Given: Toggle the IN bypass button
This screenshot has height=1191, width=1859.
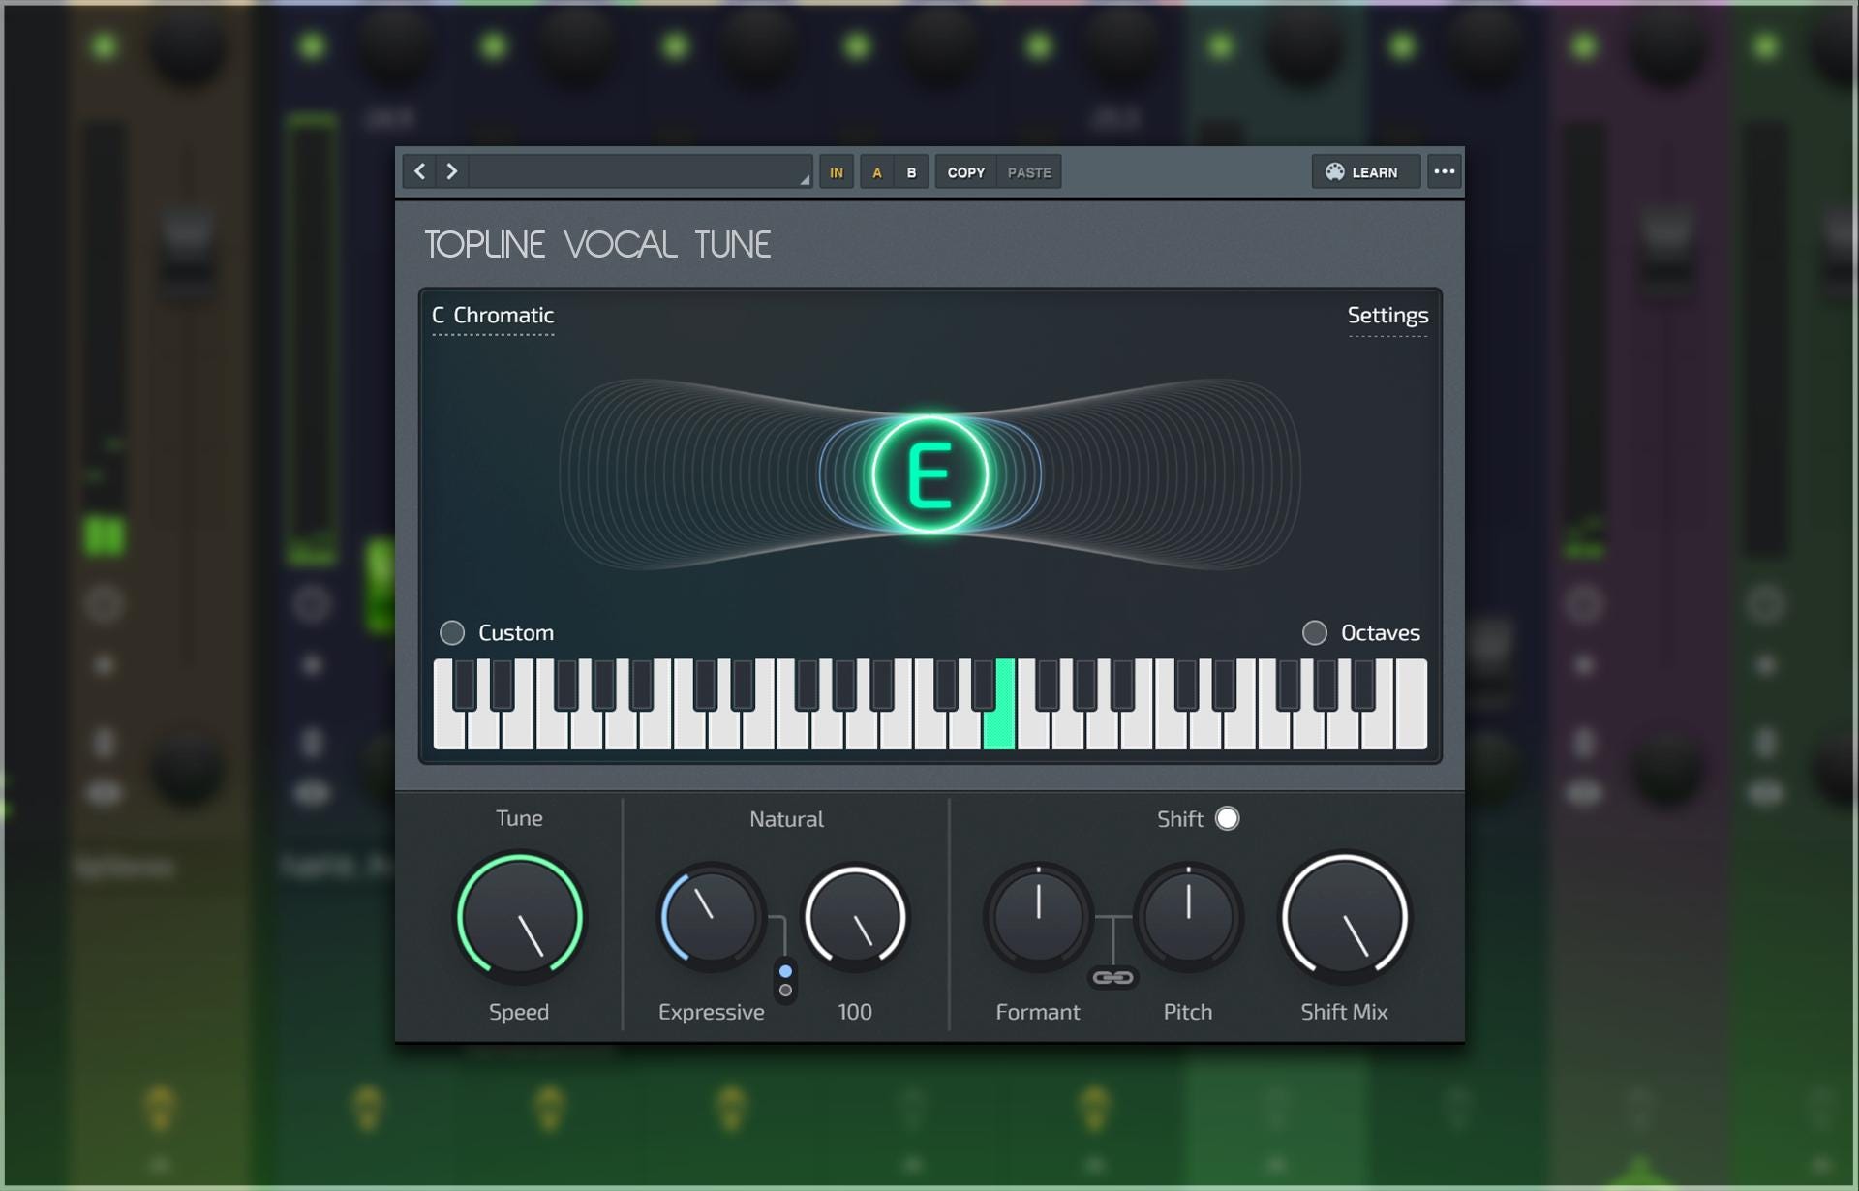Looking at the screenshot, I should [x=837, y=172].
